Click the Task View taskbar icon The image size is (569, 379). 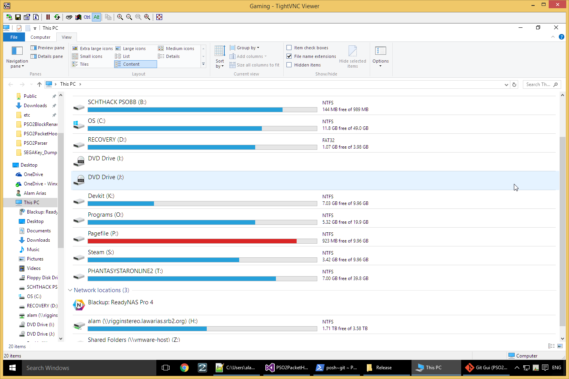[166, 368]
